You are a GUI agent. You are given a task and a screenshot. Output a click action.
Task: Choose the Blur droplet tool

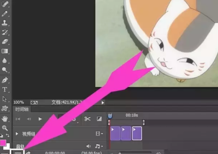[5, 61]
